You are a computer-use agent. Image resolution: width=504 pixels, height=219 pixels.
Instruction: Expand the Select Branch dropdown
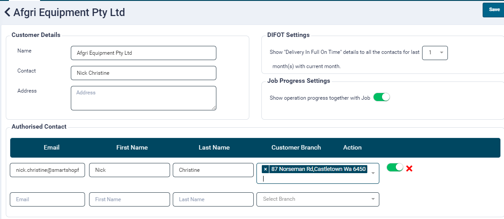[318, 199]
